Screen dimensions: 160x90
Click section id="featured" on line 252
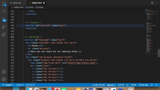[45, 40]
